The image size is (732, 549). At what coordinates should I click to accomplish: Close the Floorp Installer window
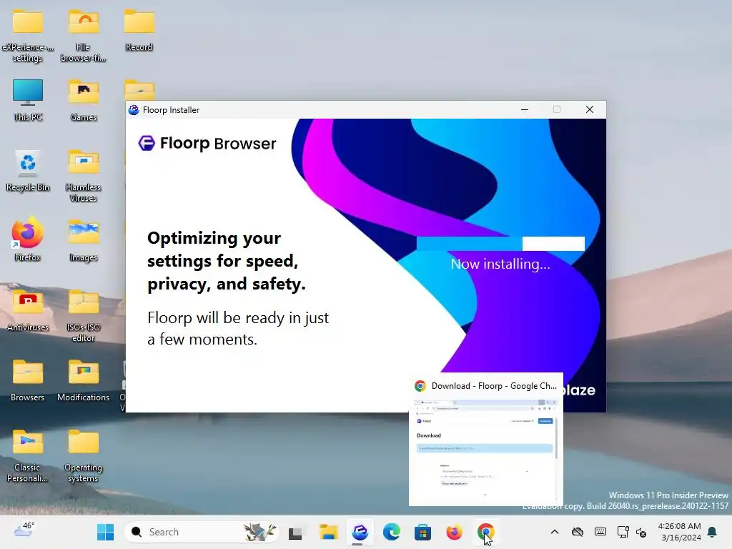[590, 109]
